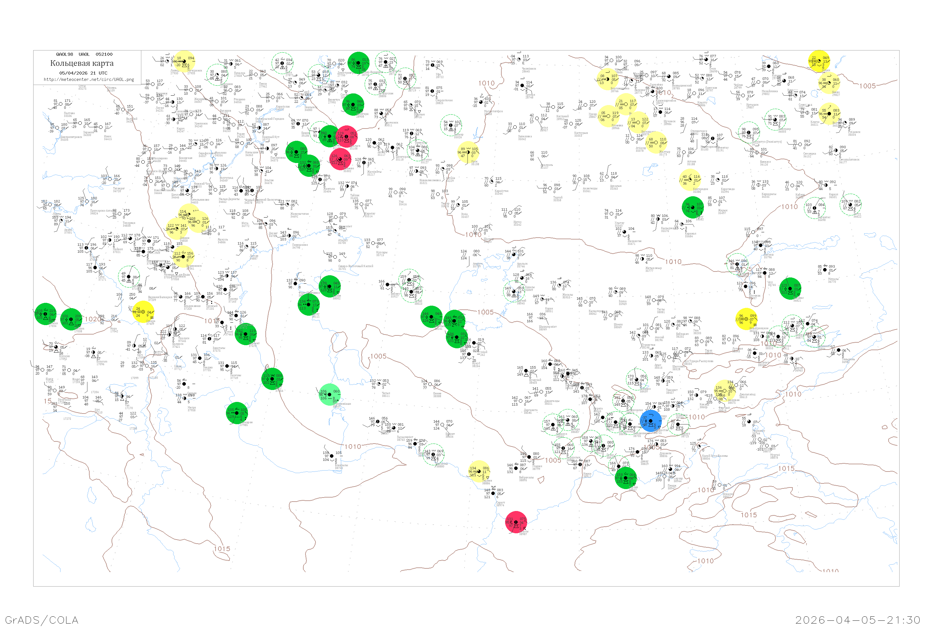This screenshot has width=940, height=627.
Task: Open the meteocenter.net UAOL.png URL
Action: point(89,79)
